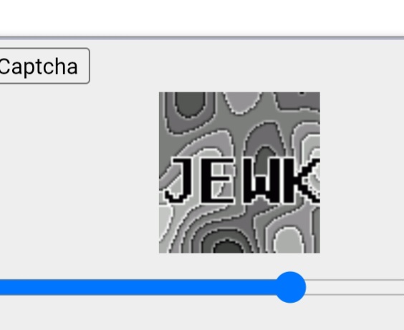Click the dark blob at captcha bottom center
Image resolution: width=404 pixels, height=330 pixels.
(228, 246)
